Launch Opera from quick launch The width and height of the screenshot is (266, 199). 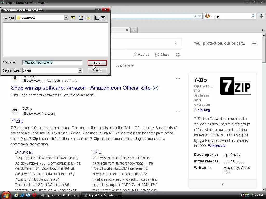[34, 195]
